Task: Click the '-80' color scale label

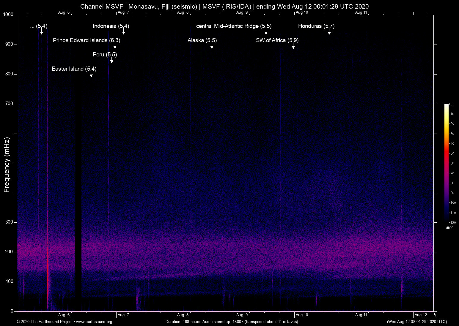Action: 452,183
